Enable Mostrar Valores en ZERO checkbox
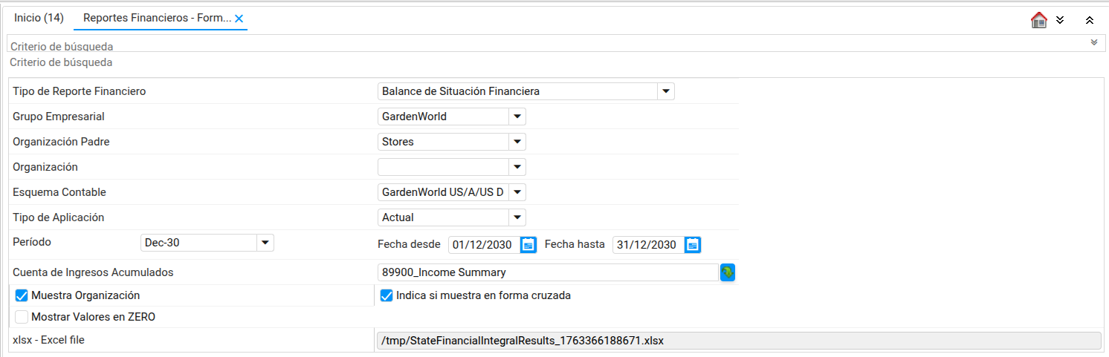The width and height of the screenshot is (1109, 357). tap(22, 317)
